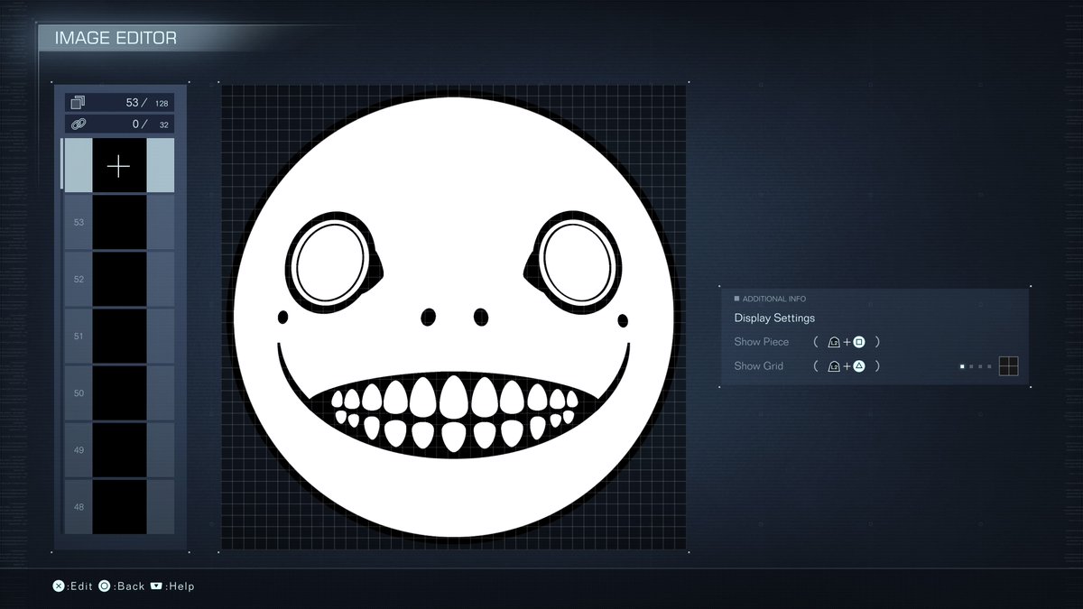
Task: Click the link group chain icon
Action: (79, 125)
